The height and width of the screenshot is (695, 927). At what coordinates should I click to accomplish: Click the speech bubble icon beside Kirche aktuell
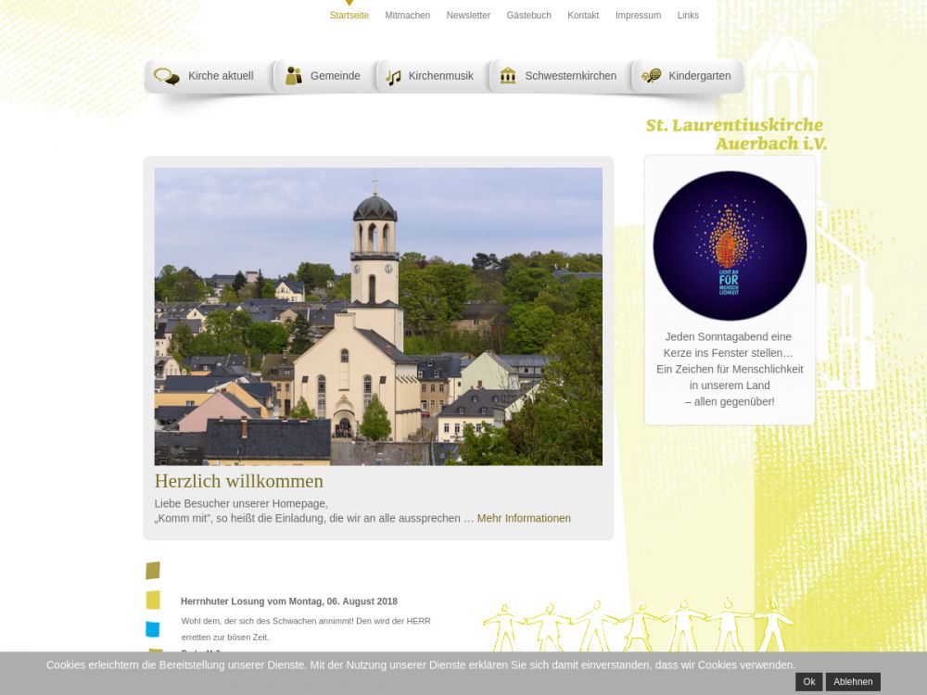click(x=167, y=76)
